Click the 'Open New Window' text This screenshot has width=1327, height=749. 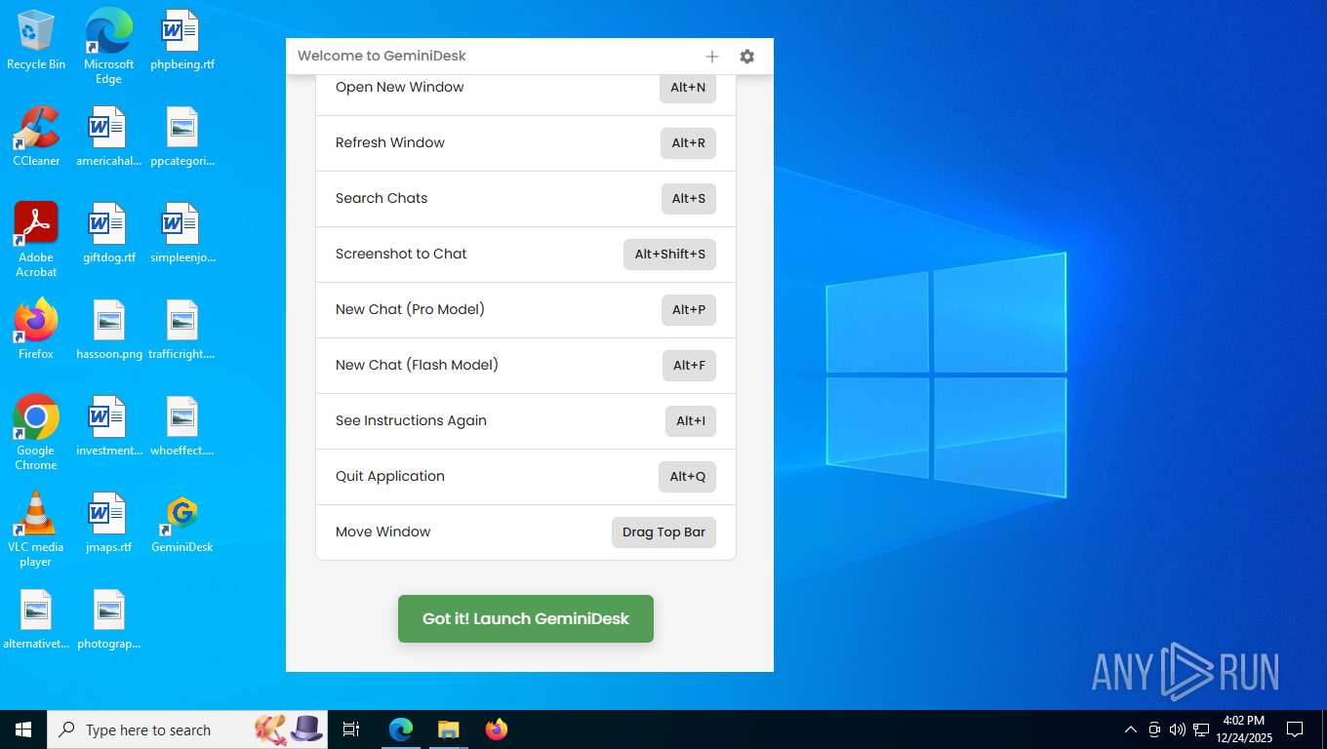point(400,87)
